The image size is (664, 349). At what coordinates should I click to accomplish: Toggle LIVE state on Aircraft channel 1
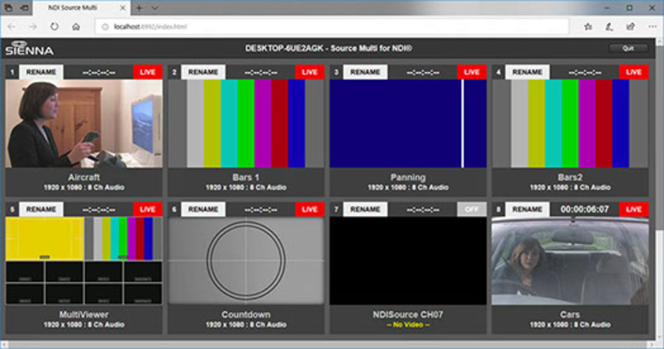pyautogui.click(x=147, y=72)
